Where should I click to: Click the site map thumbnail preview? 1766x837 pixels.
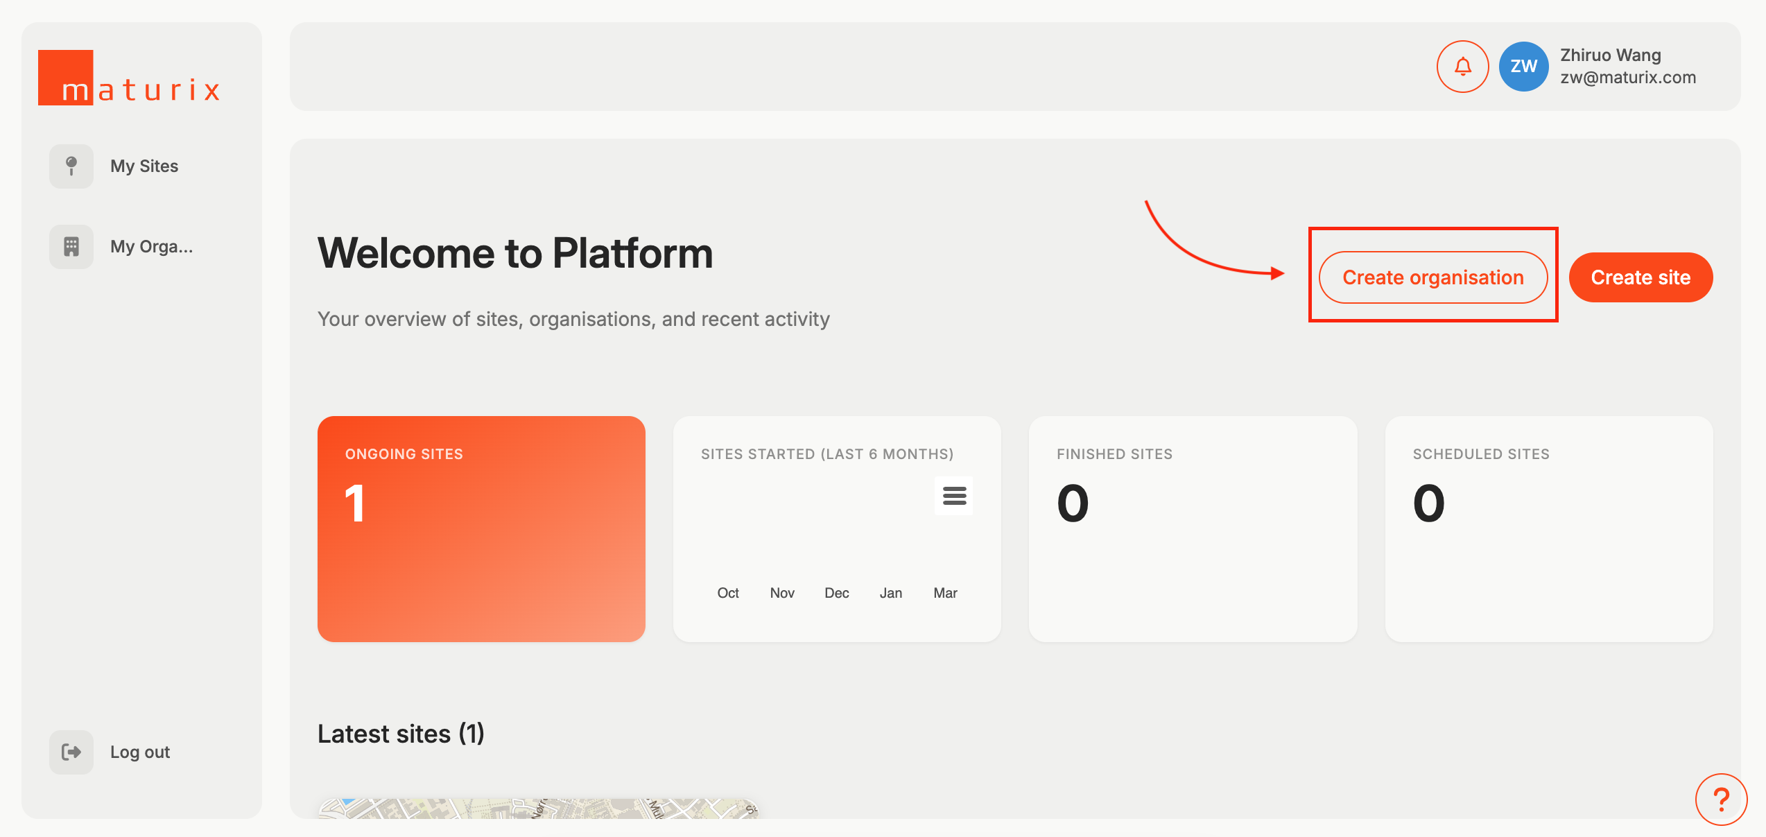pyautogui.click(x=538, y=809)
